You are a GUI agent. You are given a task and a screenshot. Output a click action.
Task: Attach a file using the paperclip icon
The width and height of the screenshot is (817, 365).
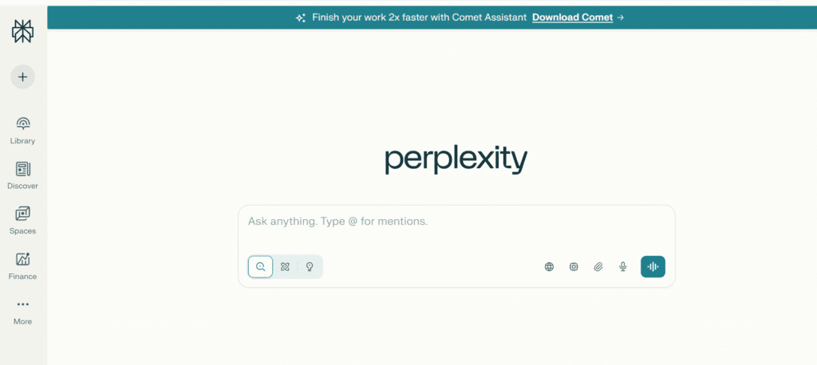click(x=598, y=267)
